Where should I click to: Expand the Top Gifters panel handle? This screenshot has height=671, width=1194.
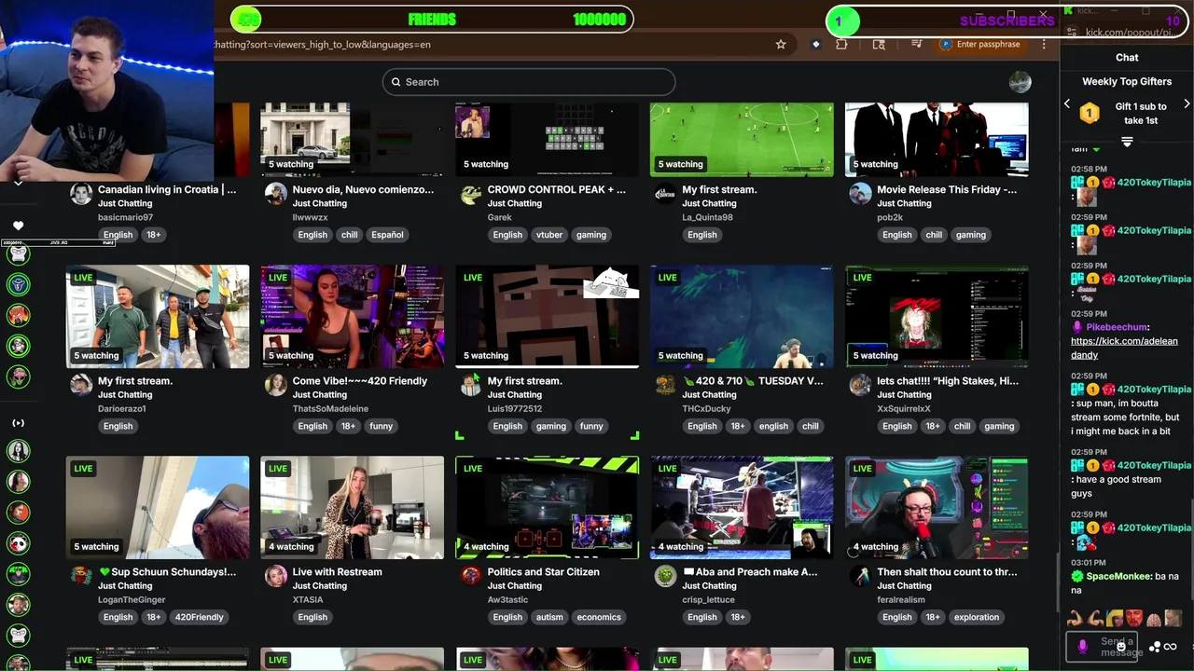[x=1127, y=142]
